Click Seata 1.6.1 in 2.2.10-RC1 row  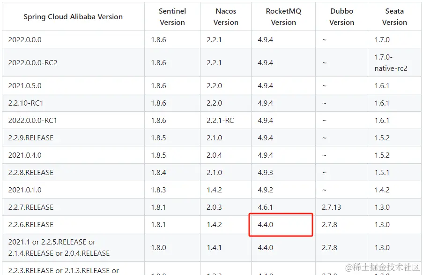(382, 103)
